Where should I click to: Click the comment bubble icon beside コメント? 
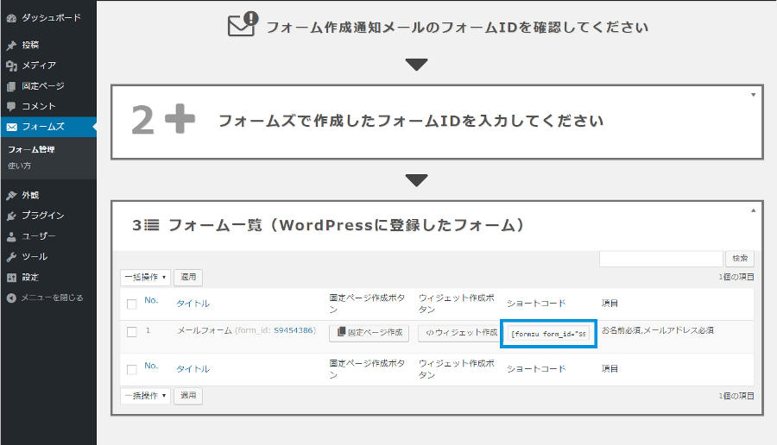[11, 106]
